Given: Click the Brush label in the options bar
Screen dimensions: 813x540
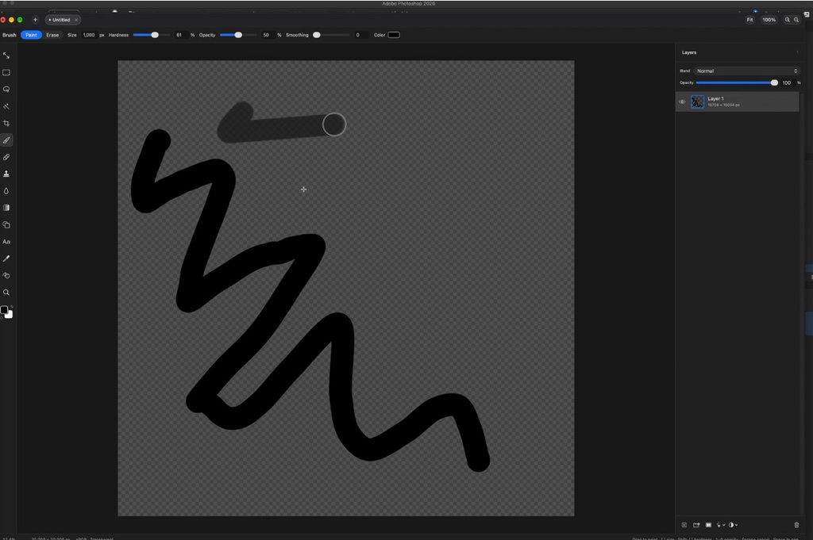Looking at the screenshot, I should (10, 35).
